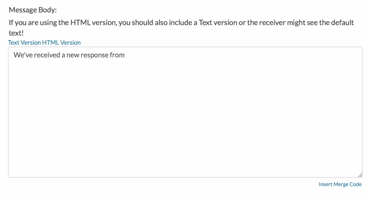Click the textarea resize handle

[360, 175]
